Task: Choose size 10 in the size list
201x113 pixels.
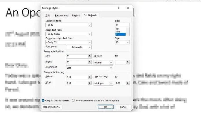Action: 121,29
